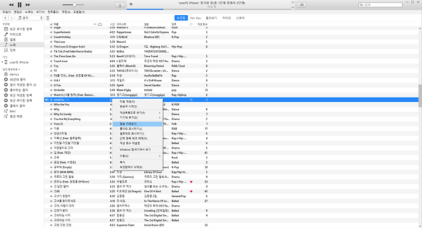Open the 컨트롤(C) menu
The image size is (422, 228).
tap(53, 12)
